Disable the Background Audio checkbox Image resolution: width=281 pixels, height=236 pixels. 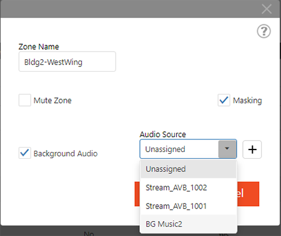(25, 153)
